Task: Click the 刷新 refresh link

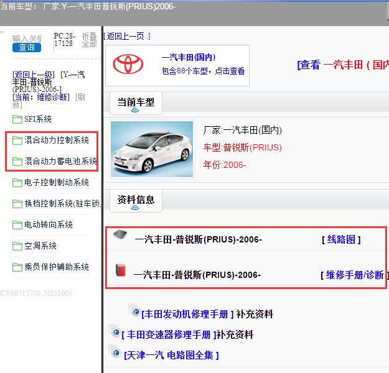Action: tap(49, 101)
